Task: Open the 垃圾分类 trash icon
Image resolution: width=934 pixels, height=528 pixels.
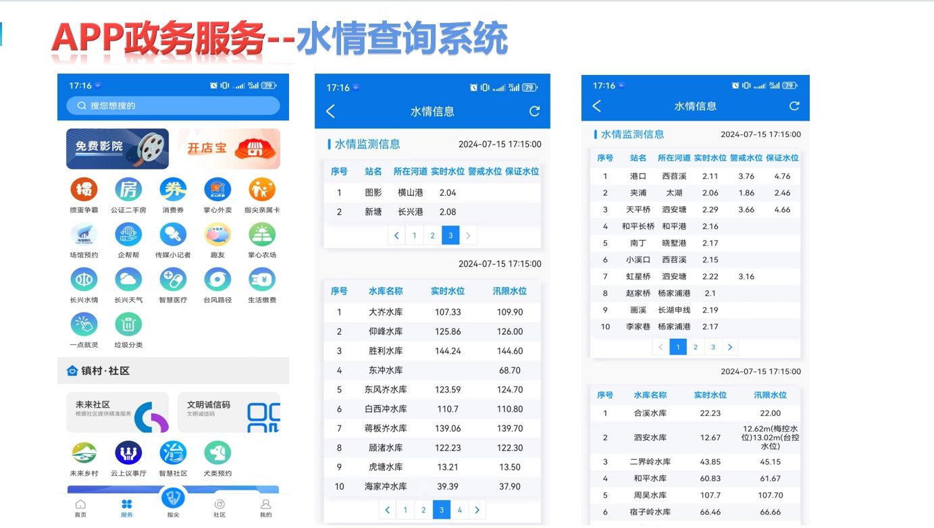Action: (128, 325)
